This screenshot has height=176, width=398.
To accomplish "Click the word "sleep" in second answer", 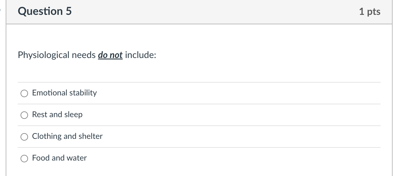I will tap(73, 115).
